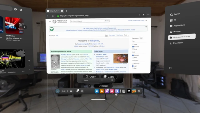Click the Search Wikipedia input field
Viewport: 200px width, 113px height.
pos(87,21)
